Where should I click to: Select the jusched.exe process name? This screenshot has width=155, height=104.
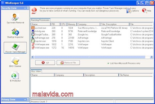click(40, 28)
